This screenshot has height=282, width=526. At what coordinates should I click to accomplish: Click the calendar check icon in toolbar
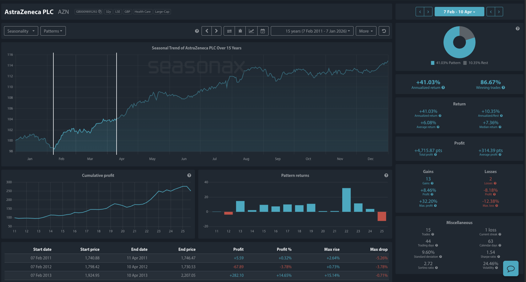pyautogui.click(x=263, y=31)
